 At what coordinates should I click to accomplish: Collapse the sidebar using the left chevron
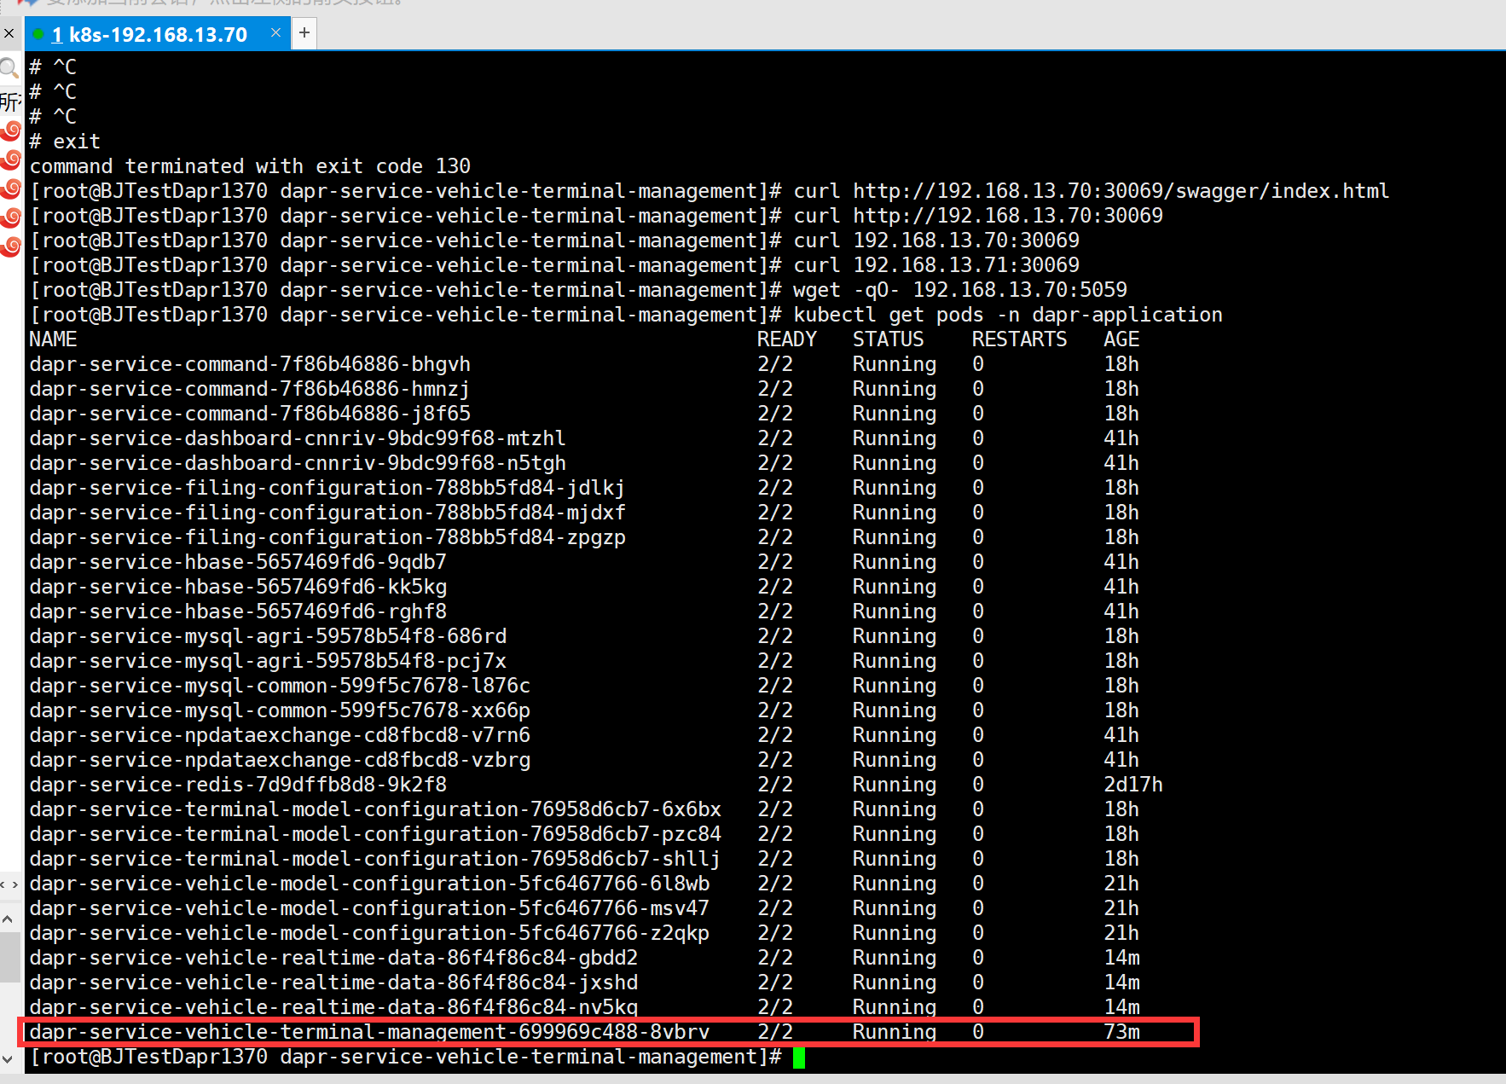tap(3, 885)
